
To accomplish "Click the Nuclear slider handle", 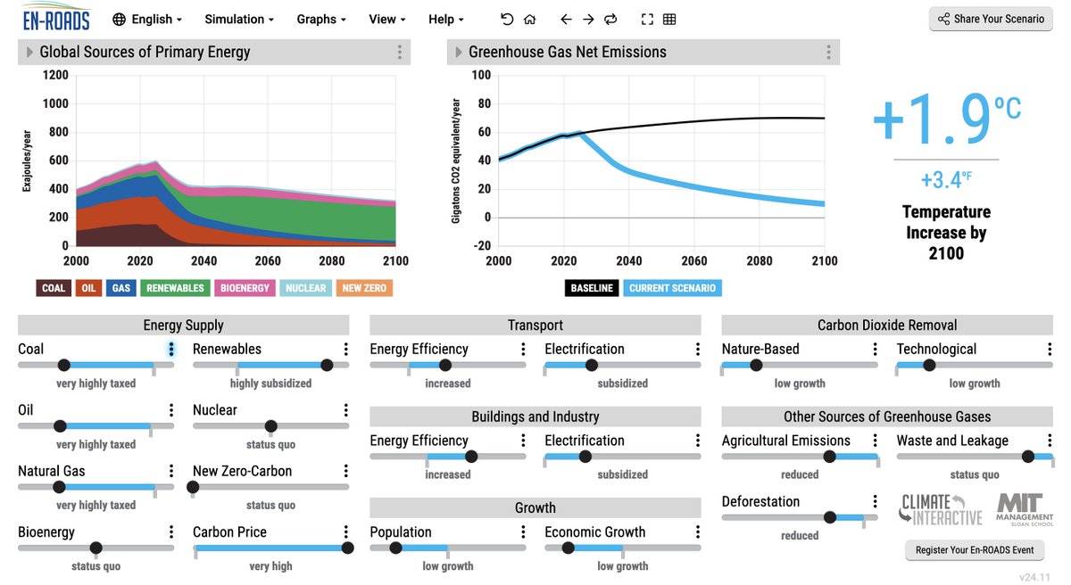I will point(271,425).
